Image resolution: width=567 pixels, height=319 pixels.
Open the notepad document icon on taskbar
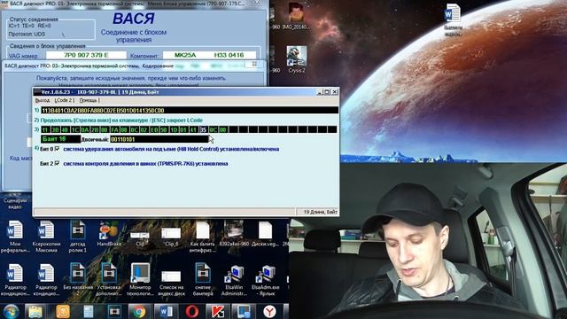point(89,311)
